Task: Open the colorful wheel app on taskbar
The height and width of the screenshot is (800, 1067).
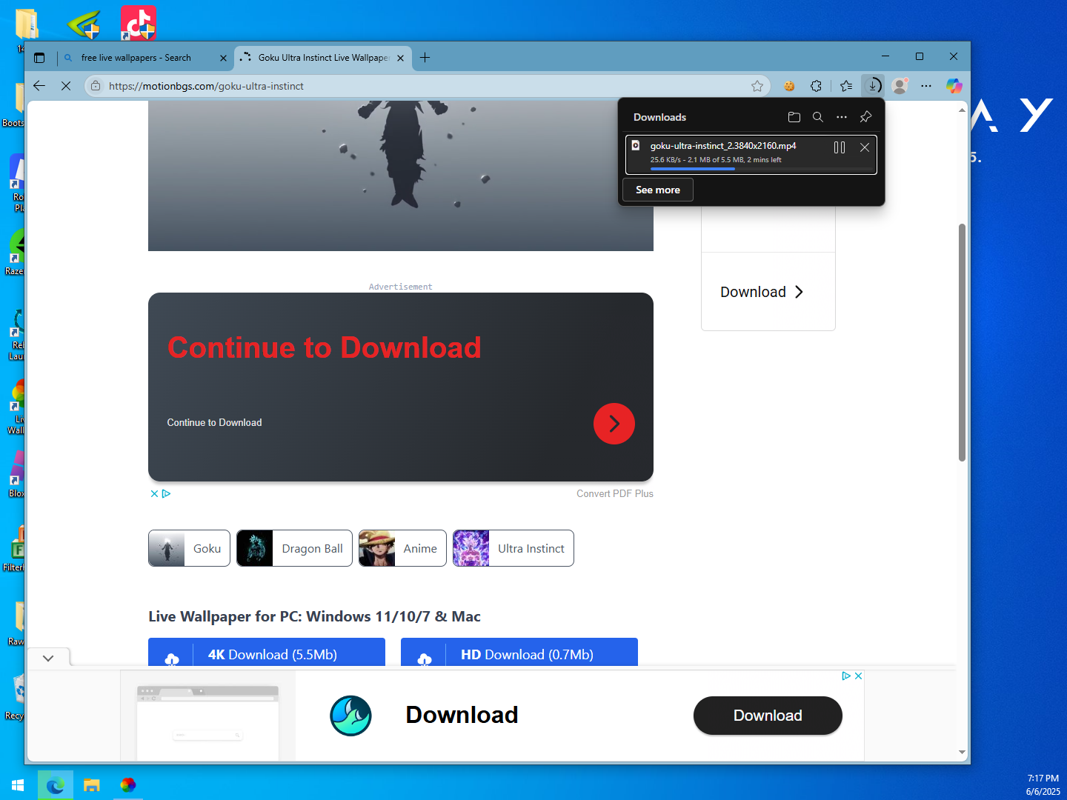Action: tap(127, 785)
